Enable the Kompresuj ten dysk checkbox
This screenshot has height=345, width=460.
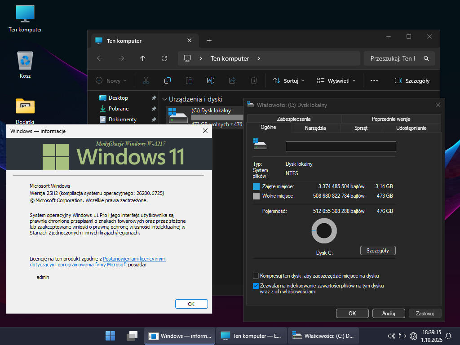click(x=256, y=275)
